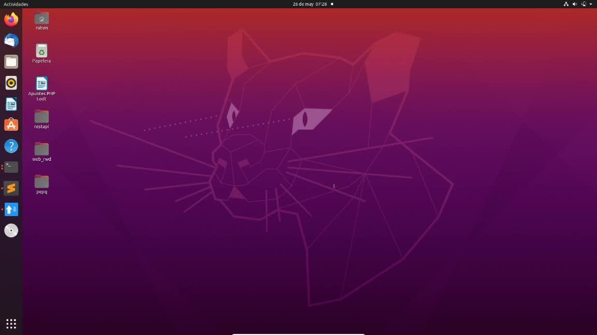
Task: Select Apuntes PHP I.odt document icon
Action: coord(41,89)
